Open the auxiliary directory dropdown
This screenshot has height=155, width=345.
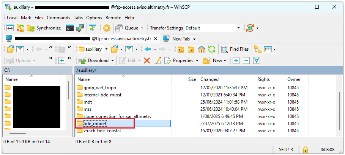106,49
